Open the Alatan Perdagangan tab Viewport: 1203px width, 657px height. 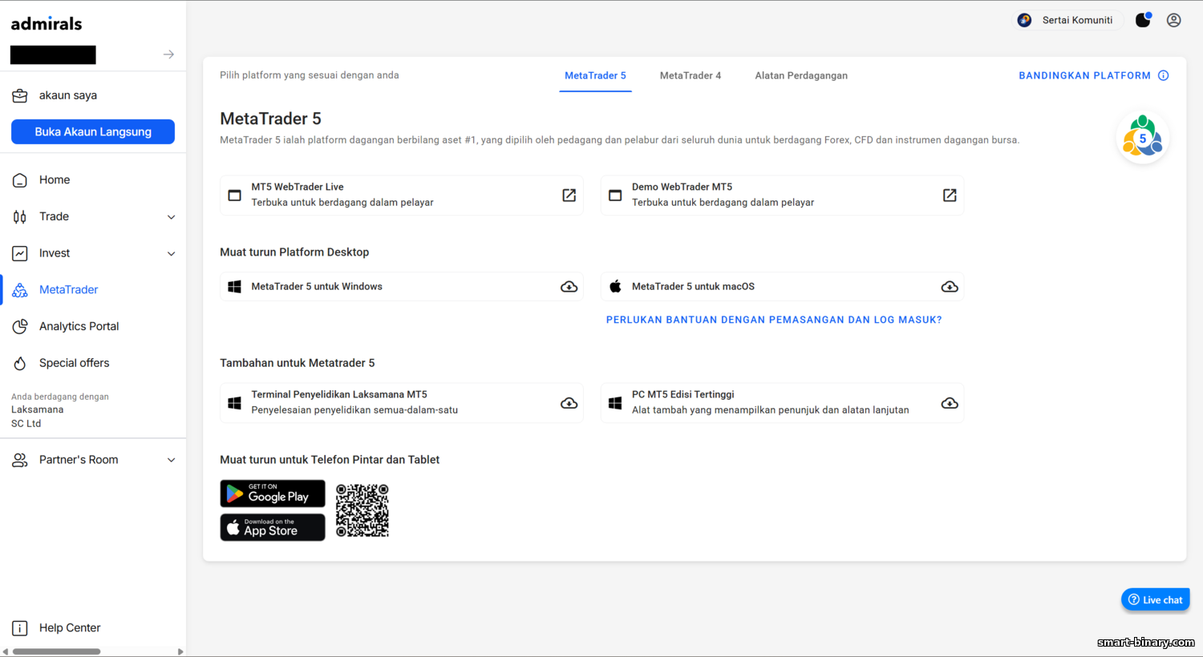pos(800,75)
